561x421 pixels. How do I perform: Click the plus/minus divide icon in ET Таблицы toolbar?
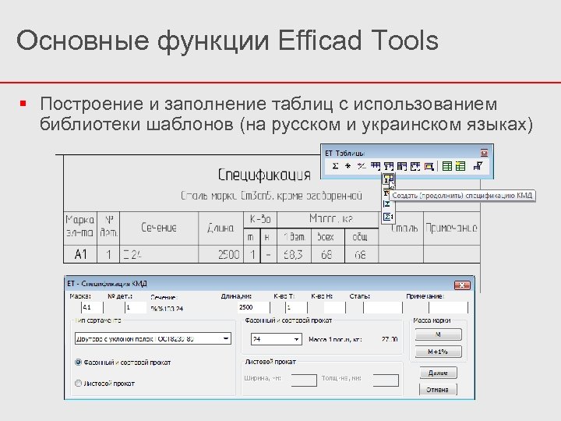pos(362,166)
